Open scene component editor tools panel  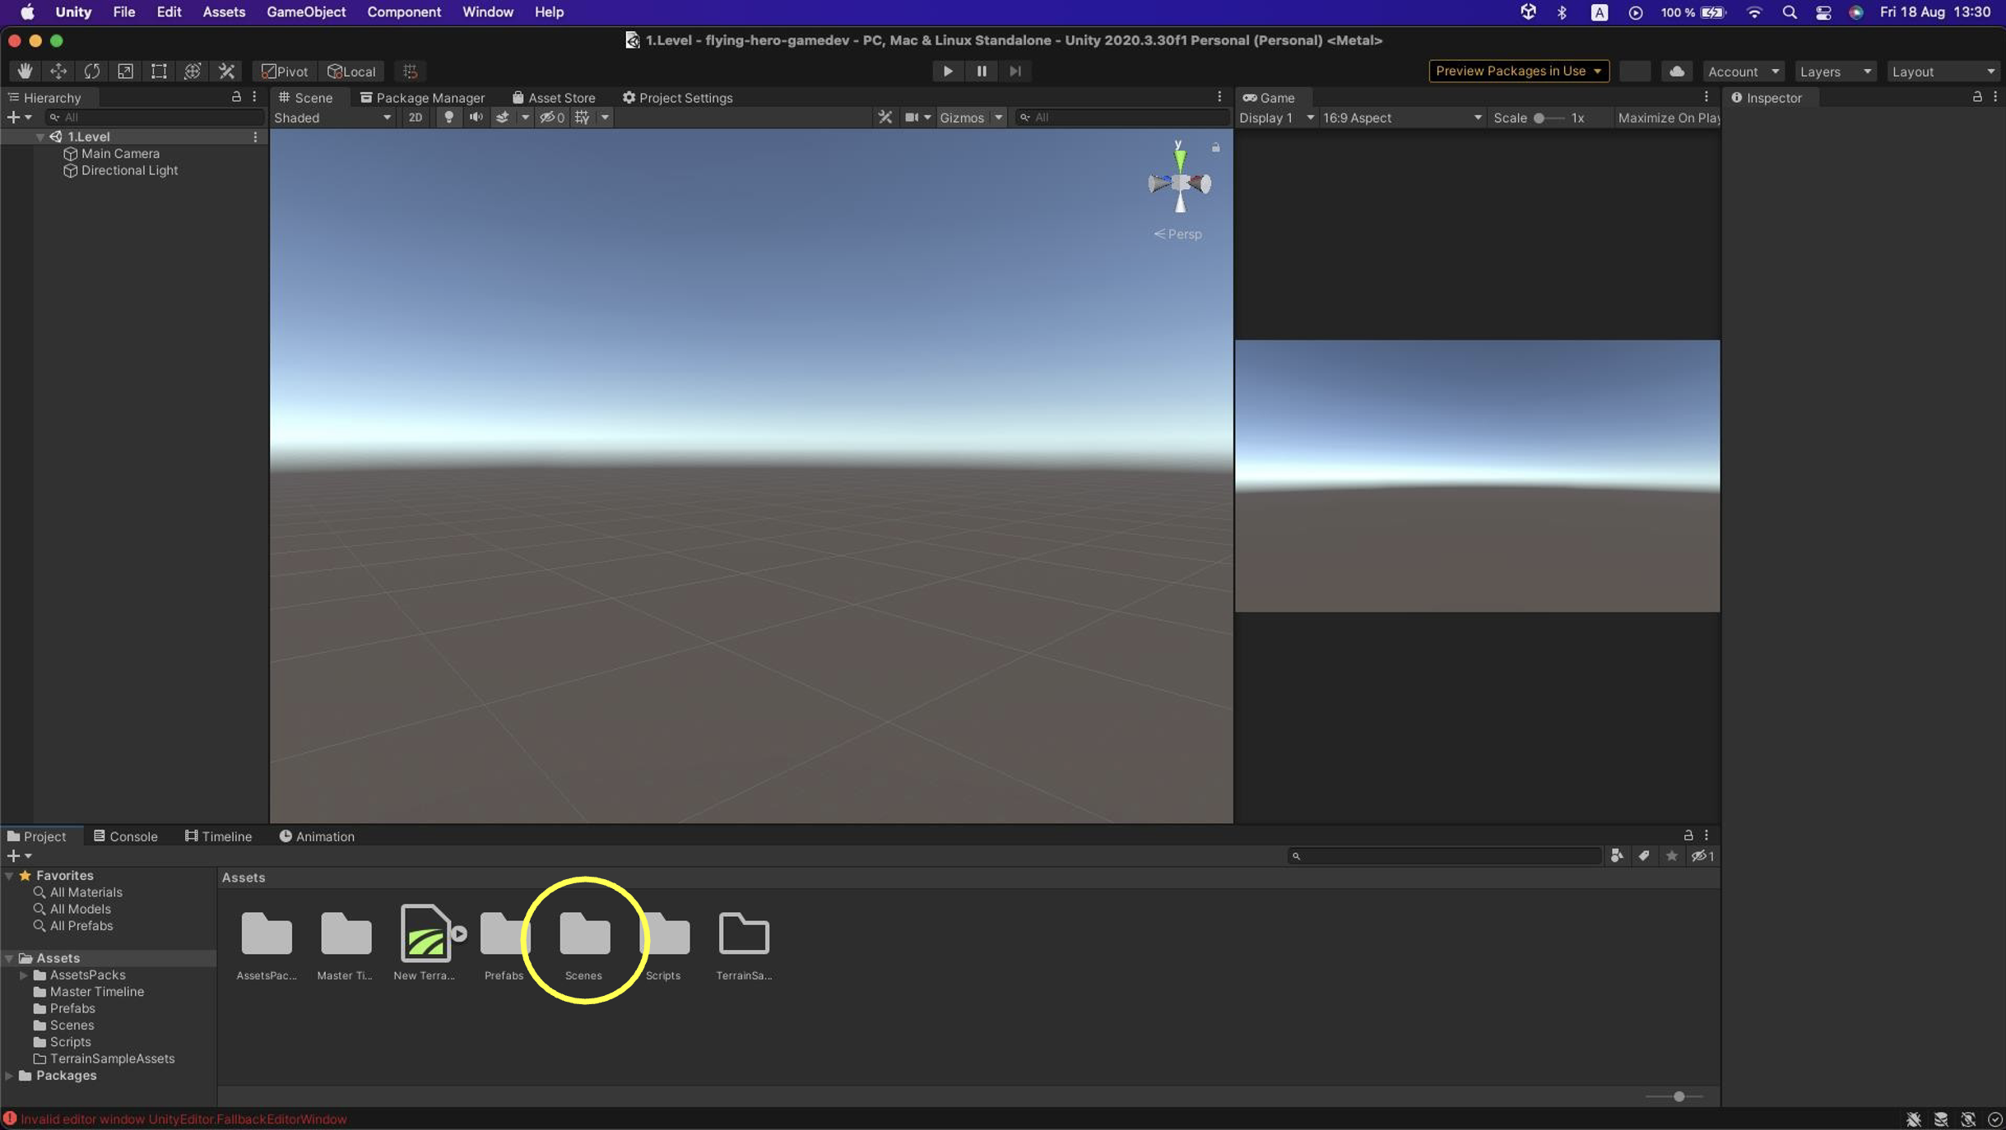coord(885,117)
